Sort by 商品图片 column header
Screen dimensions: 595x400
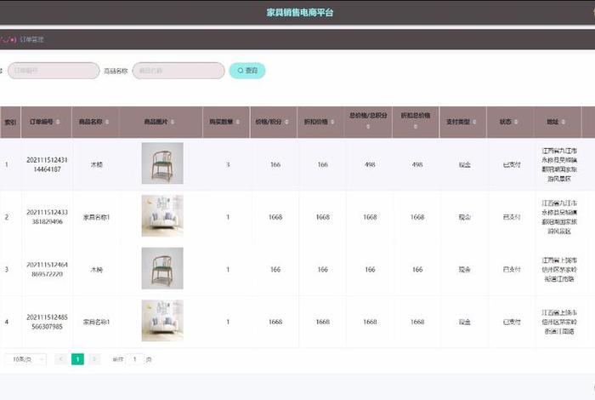click(161, 122)
